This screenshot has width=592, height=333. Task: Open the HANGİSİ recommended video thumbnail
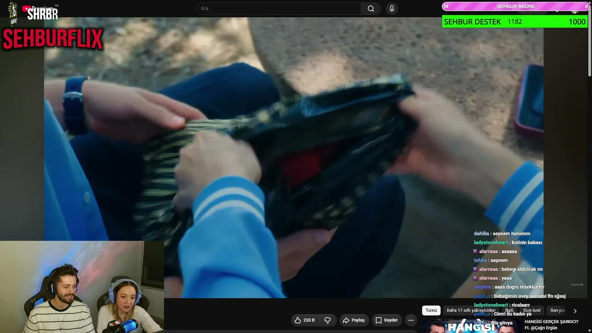tap(471, 326)
